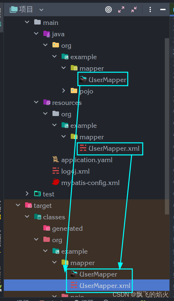Viewport: 174px width, 301px height.
Task: Click the Expand All arrows icon
Action: pyautogui.click(x=121, y=9)
